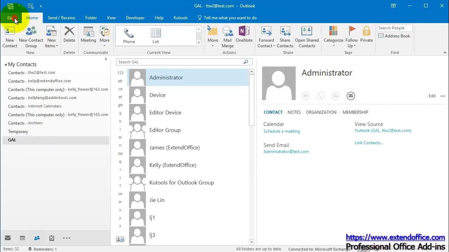
Task: Click the search magnifier icon
Action: pos(246,62)
